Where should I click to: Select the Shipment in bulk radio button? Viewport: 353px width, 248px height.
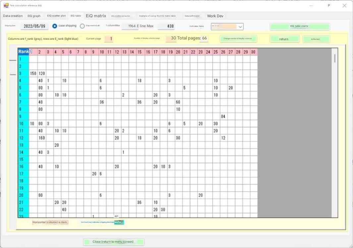[x=82, y=26]
